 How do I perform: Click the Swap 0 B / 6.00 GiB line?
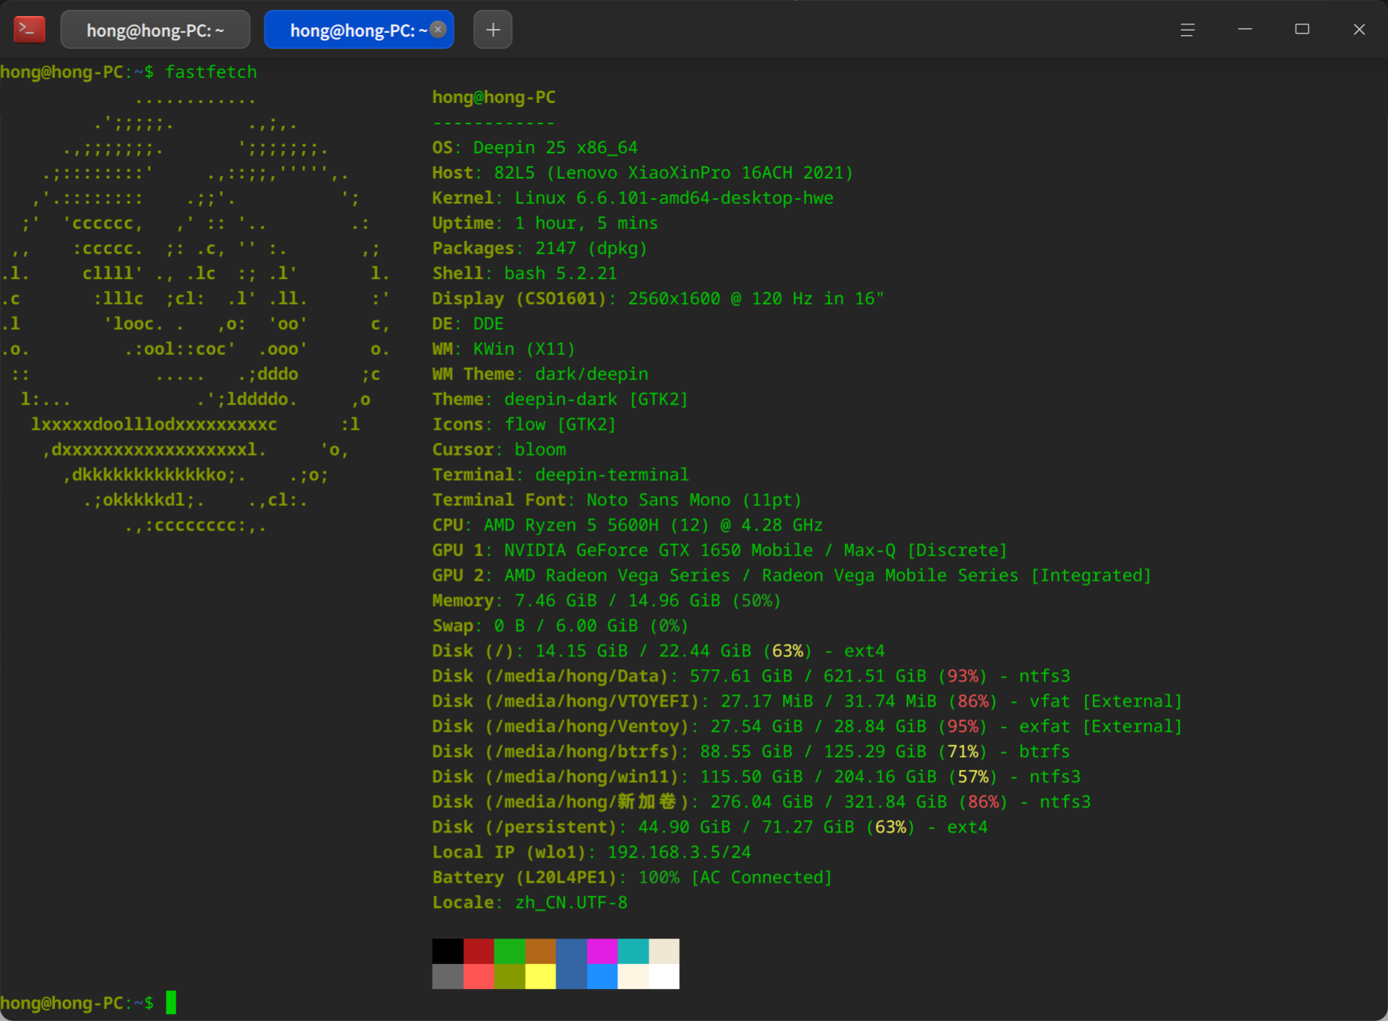pos(560,626)
